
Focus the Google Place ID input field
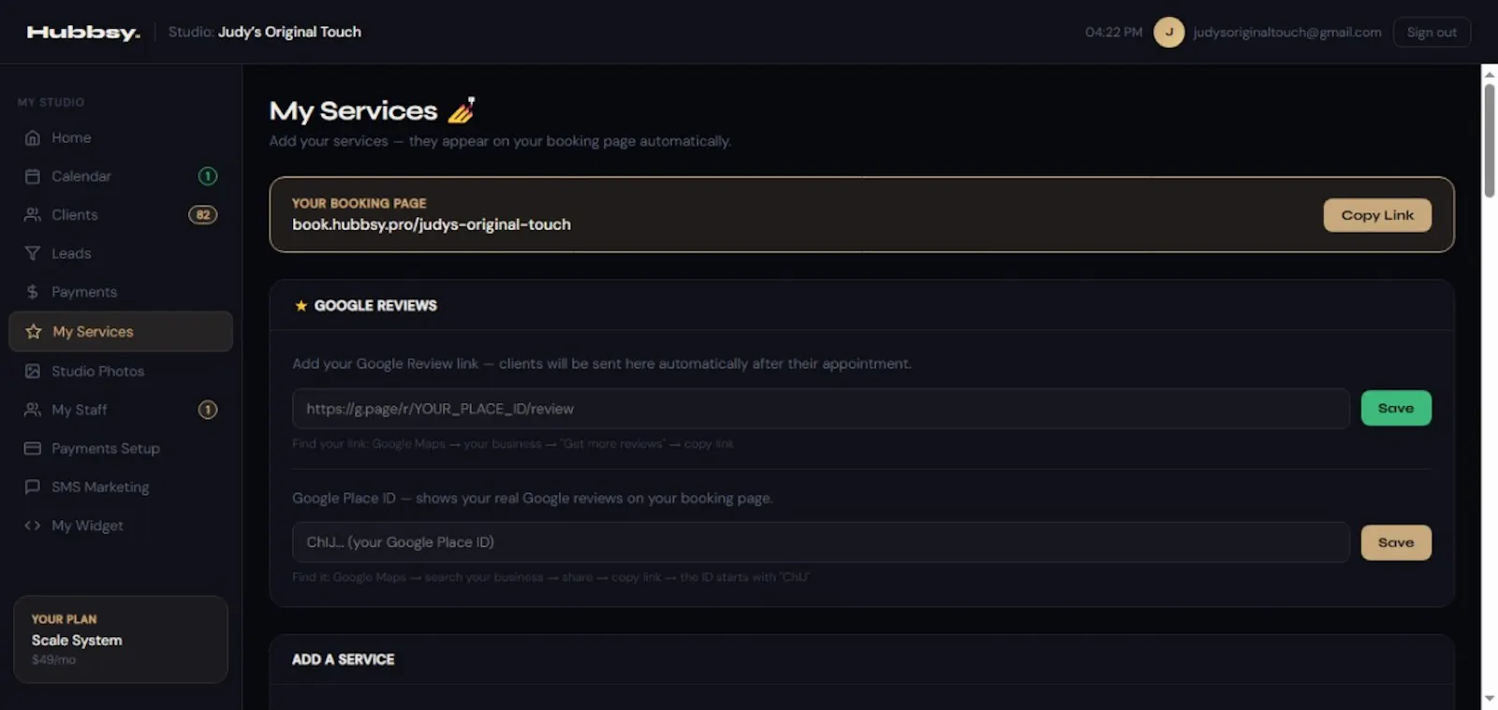(x=821, y=543)
